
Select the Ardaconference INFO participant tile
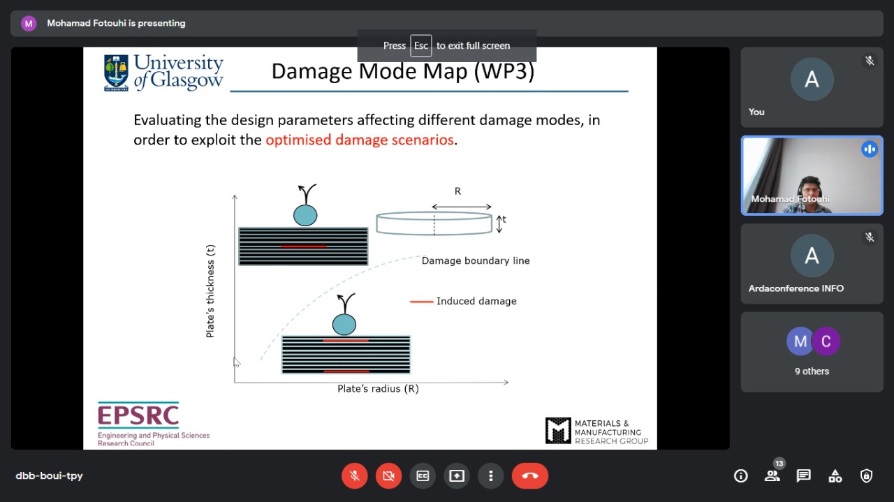[x=812, y=264]
